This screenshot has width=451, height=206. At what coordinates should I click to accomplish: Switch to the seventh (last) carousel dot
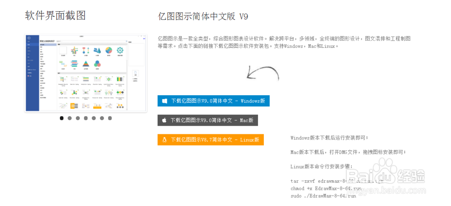point(110,118)
